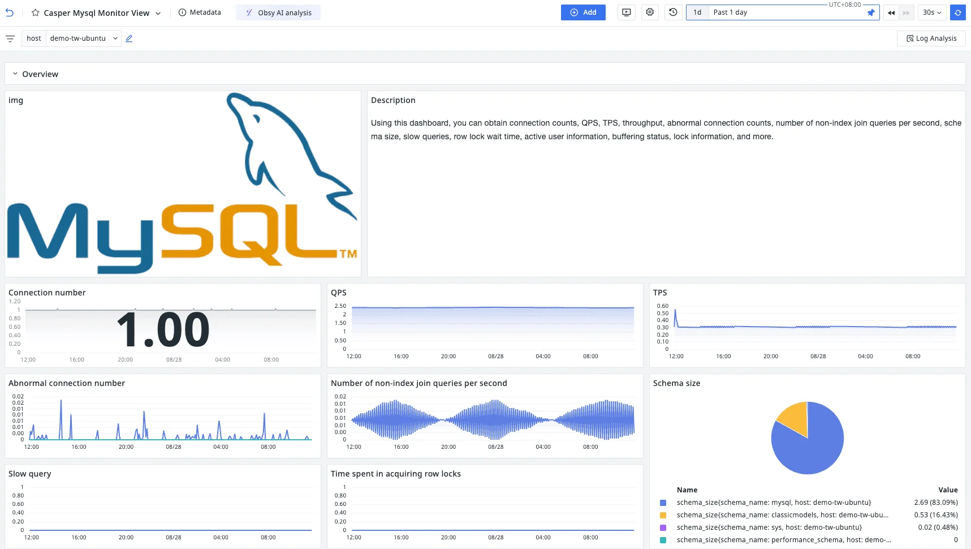The height and width of the screenshot is (549, 971).
Task: Click the 1d time shortcut
Action: click(x=697, y=12)
